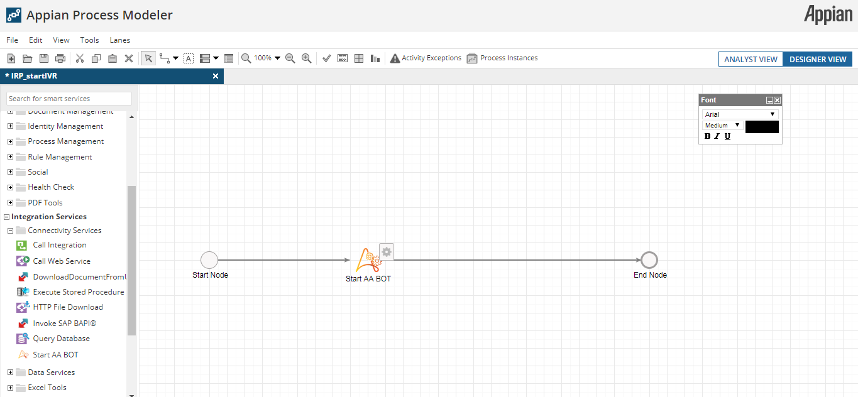Open the Tools menu
858x397 pixels.
pos(89,40)
